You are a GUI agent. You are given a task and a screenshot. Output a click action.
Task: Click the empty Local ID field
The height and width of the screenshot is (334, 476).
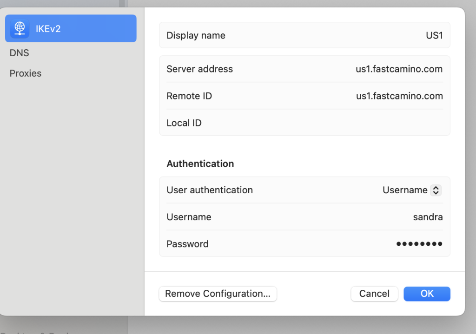click(372, 123)
